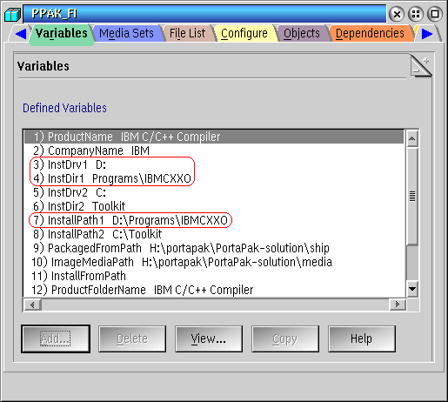448x402 pixels.
Task: Select the PackagedFromPath variable row
Action: 214,248
